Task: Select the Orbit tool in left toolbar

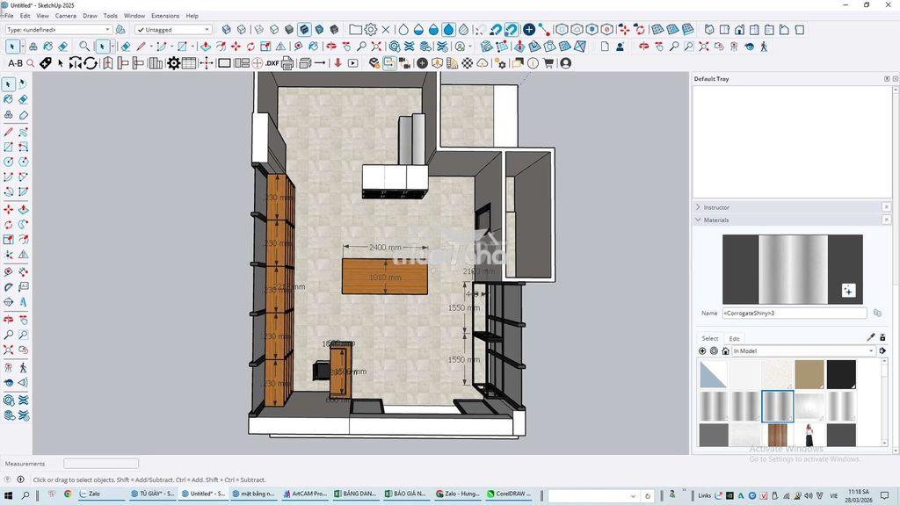Action: (9, 319)
